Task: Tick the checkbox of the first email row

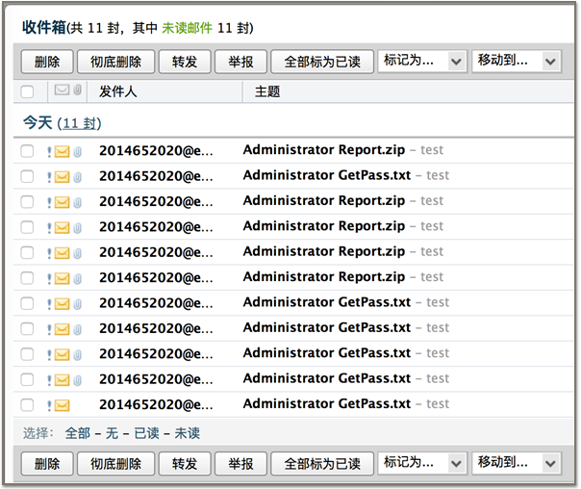Action: [27, 151]
